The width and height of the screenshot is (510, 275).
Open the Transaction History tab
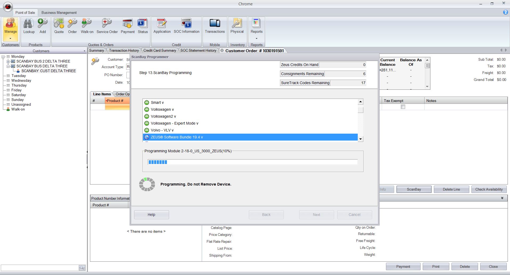(124, 50)
